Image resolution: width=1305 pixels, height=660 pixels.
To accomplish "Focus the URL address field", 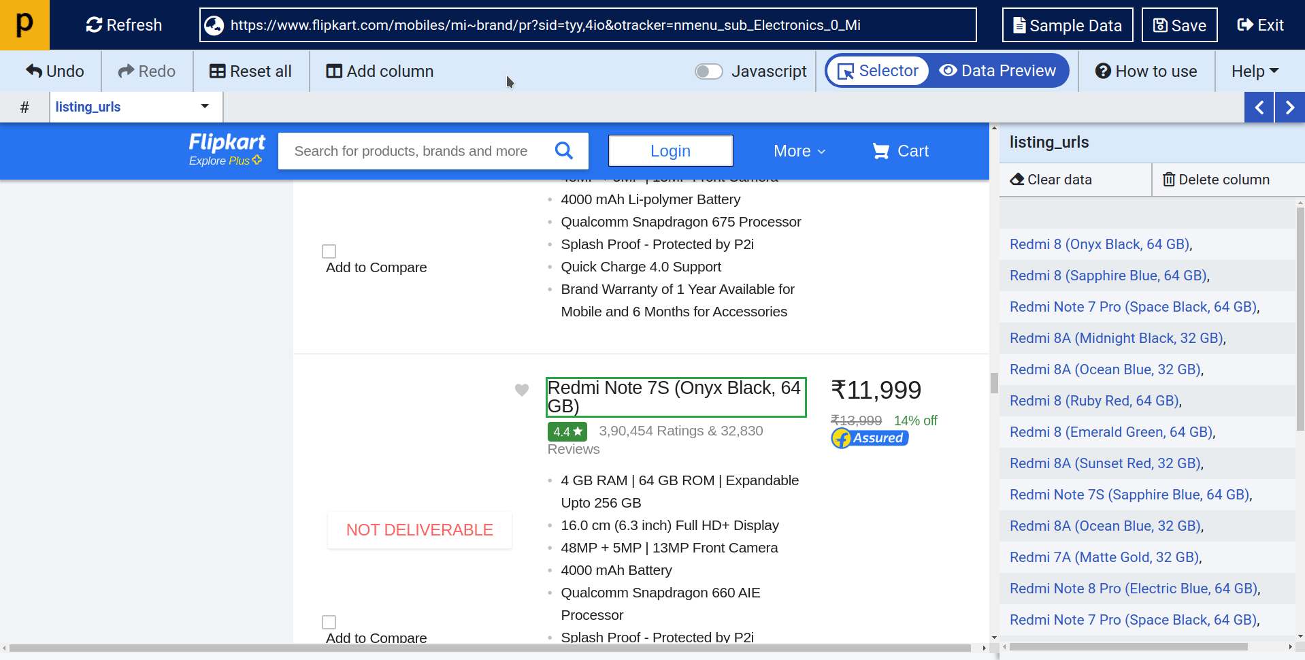I will pyautogui.click(x=588, y=25).
